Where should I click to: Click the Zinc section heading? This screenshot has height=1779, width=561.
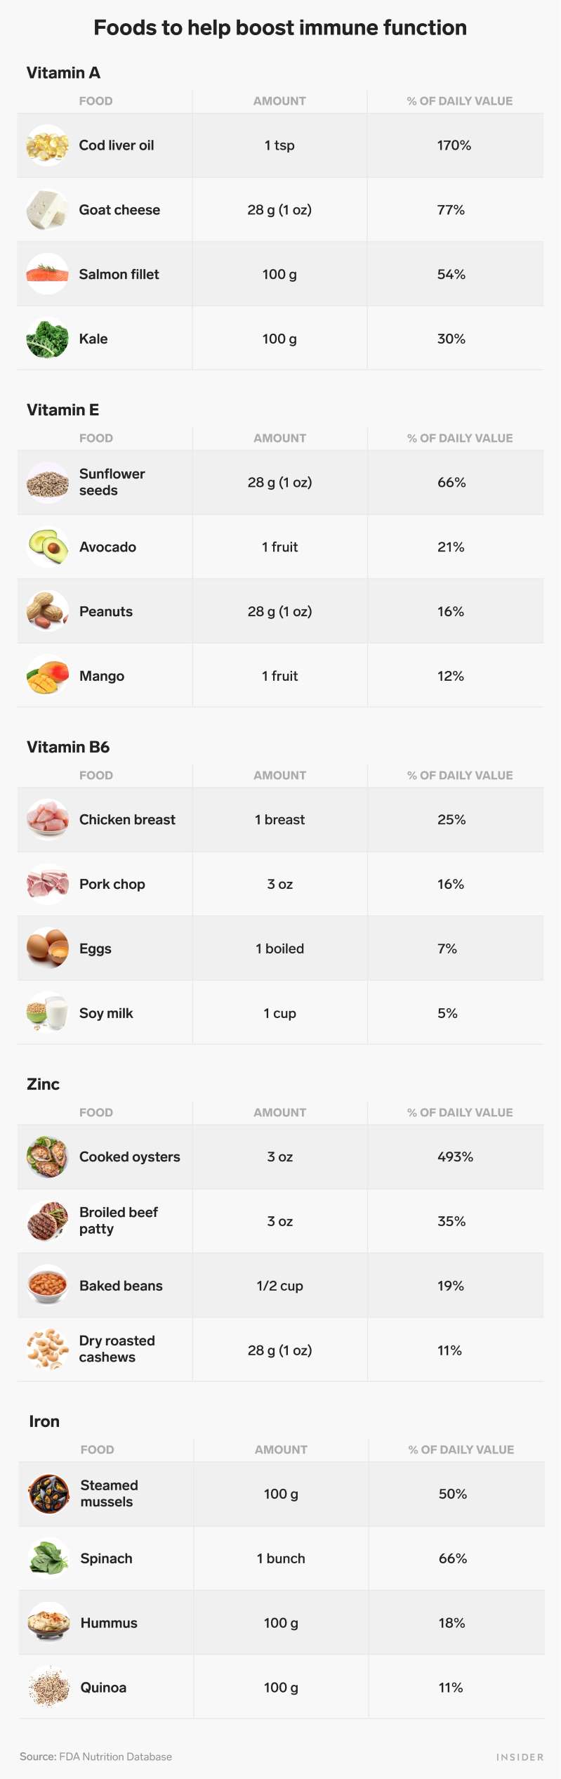click(x=43, y=1084)
